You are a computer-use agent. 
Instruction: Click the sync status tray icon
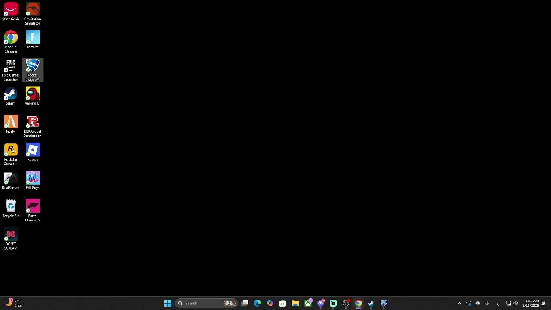[x=468, y=303]
